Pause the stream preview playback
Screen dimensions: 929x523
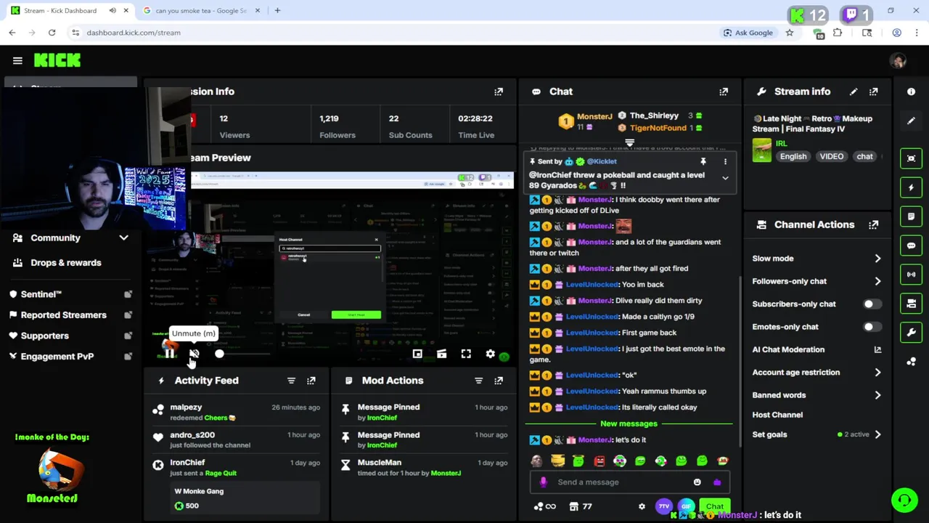169,354
